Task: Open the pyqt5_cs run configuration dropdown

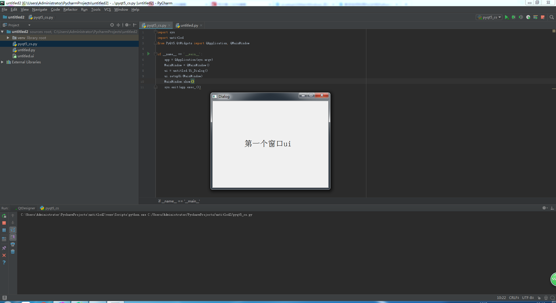Action: coord(489,17)
